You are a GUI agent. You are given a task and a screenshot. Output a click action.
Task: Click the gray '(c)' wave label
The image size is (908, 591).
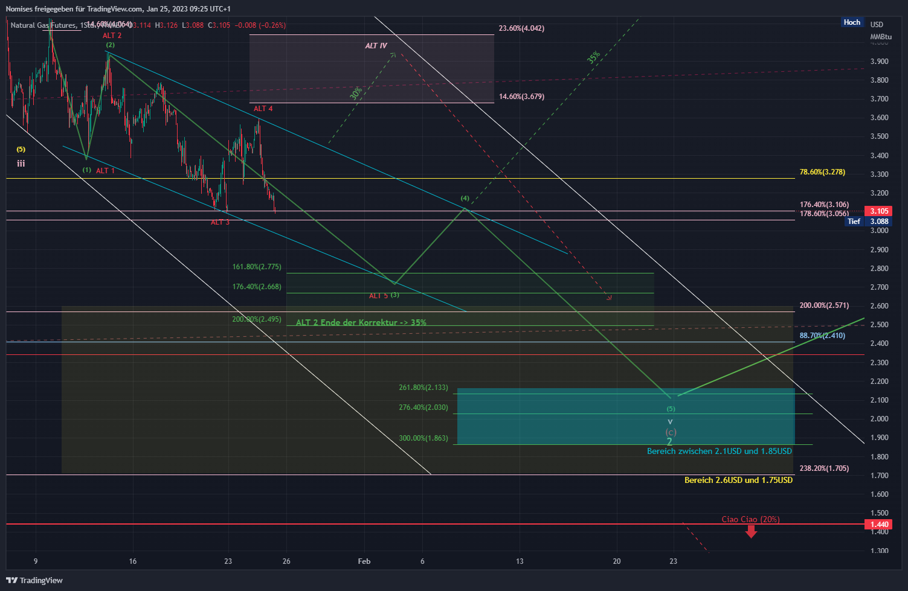[671, 432]
